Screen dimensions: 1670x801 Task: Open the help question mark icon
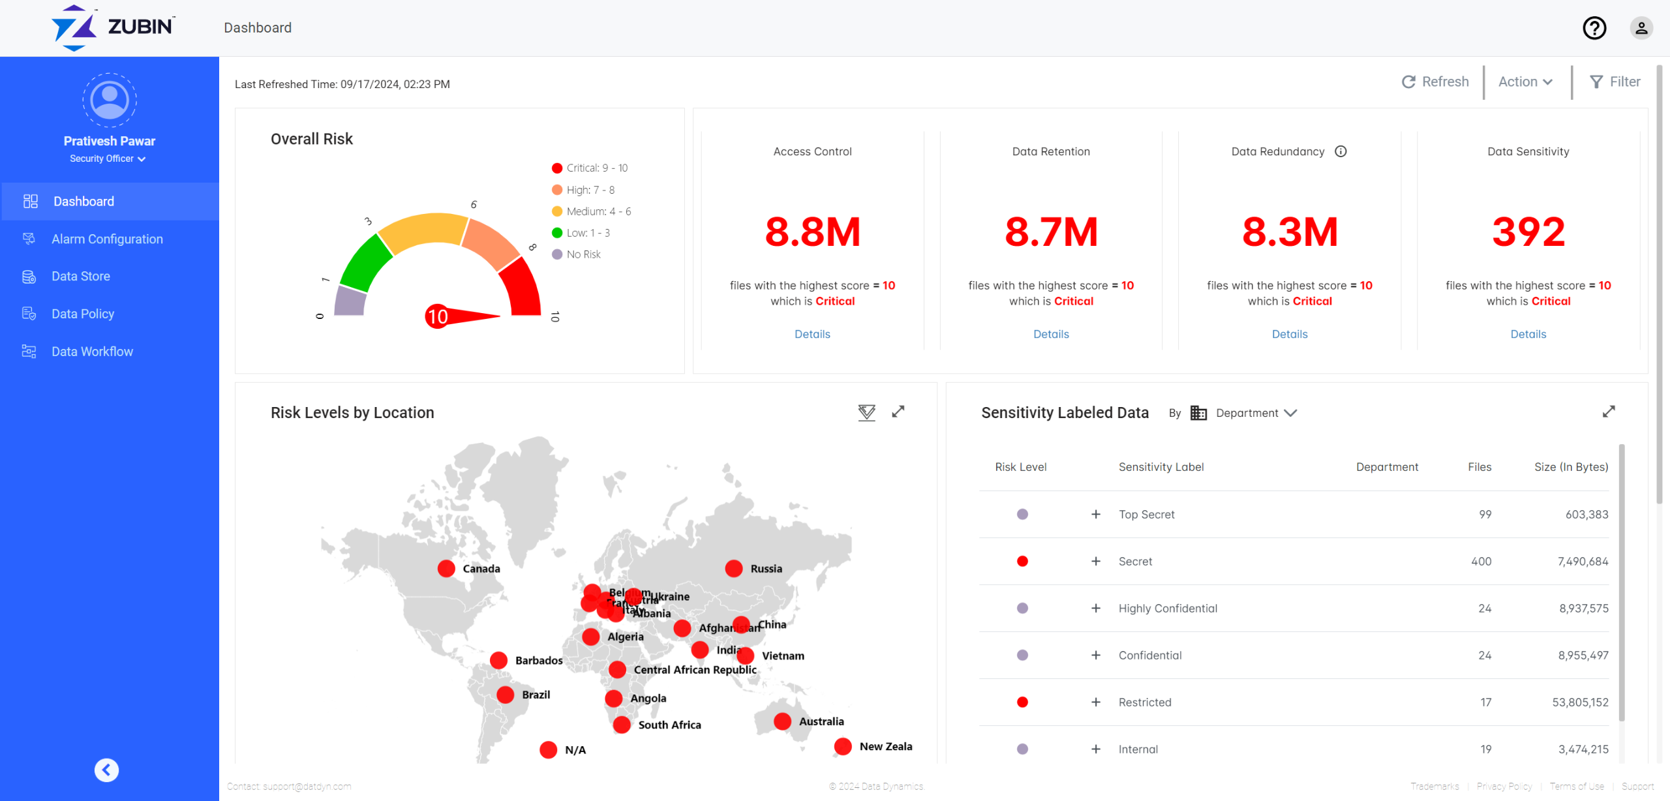coord(1594,28)
